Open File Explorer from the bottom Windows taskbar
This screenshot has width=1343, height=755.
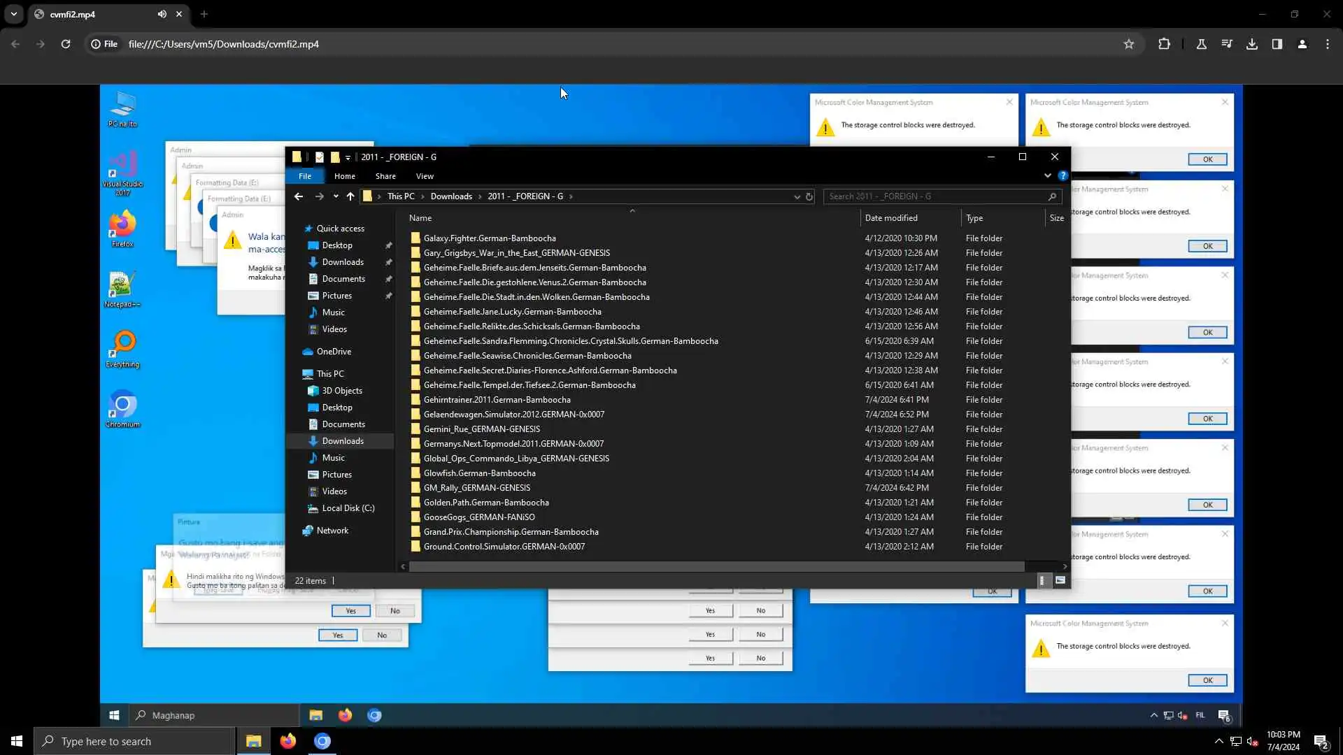253,741
